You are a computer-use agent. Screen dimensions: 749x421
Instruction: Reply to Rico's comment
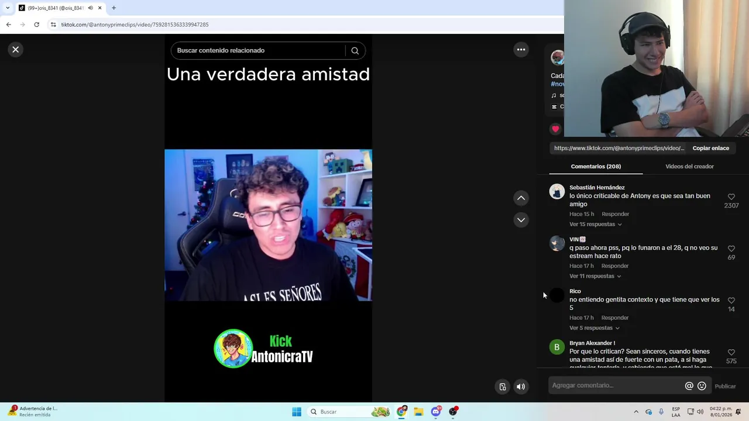[615, 318]
